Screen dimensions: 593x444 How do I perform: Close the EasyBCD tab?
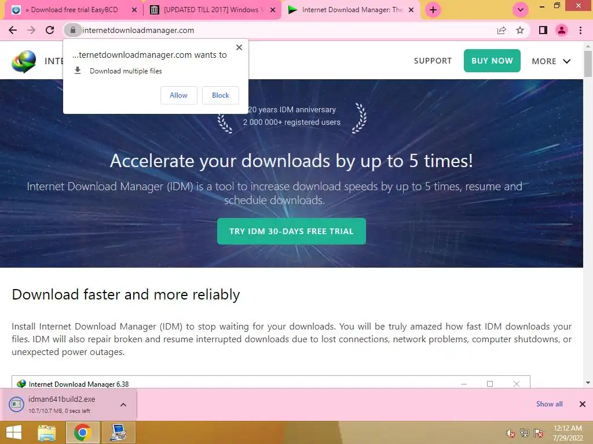134,10
